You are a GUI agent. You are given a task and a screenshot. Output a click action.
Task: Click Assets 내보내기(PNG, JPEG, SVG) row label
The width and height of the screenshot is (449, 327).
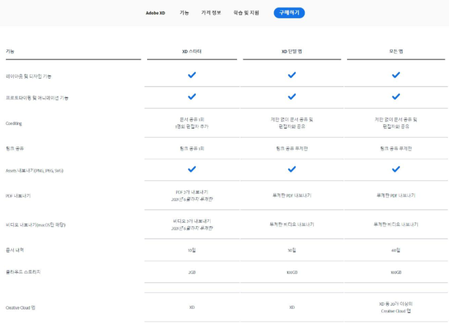click(x=34, y=171)
